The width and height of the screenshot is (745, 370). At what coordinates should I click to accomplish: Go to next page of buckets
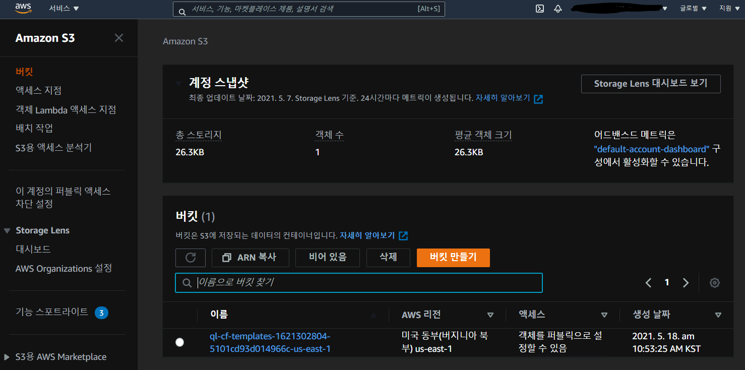686,283
